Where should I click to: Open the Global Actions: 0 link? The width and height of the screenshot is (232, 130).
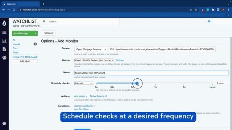point(98,96)
